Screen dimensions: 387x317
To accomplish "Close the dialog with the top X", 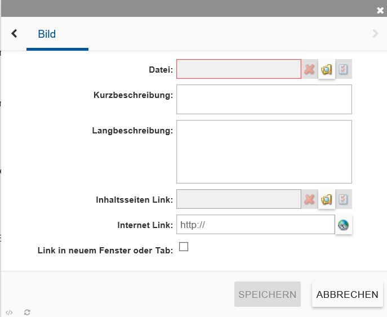I will point(380,11).
